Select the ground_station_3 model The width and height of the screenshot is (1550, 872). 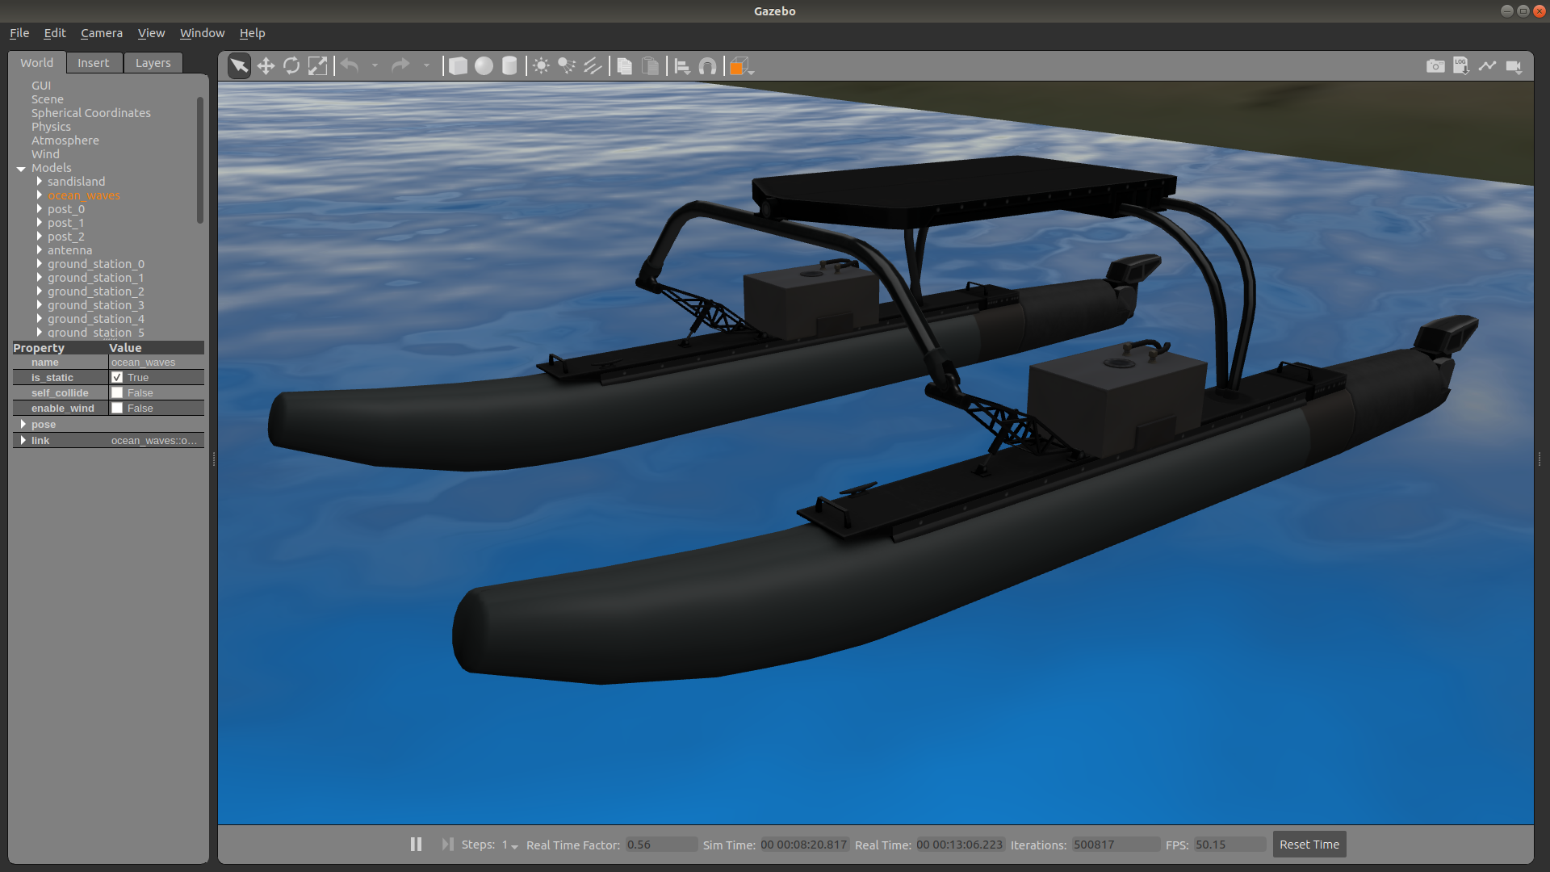(x=96, y=305)
